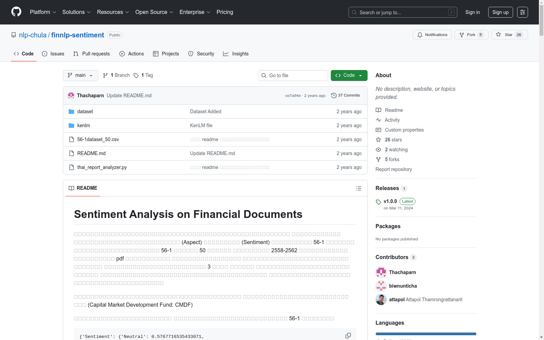Switch to the Issues tab

53,54
